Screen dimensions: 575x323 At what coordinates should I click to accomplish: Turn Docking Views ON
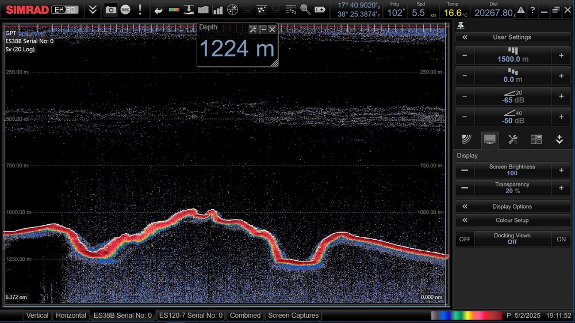[561, 239]
